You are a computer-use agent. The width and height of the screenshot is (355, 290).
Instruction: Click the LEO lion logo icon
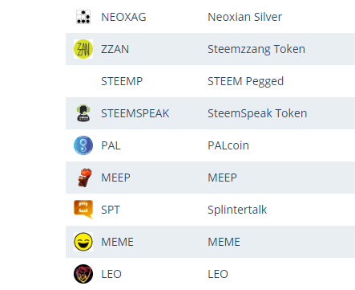point(83,274)
